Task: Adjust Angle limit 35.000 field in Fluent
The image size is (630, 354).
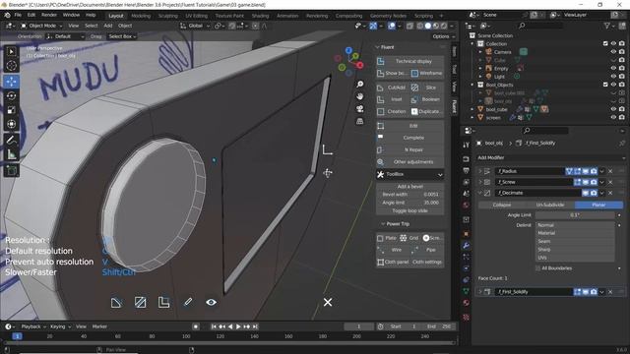Action: (x=409, y=203)
